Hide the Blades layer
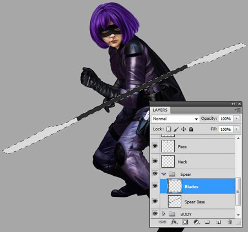 click(x=155, y=186)
